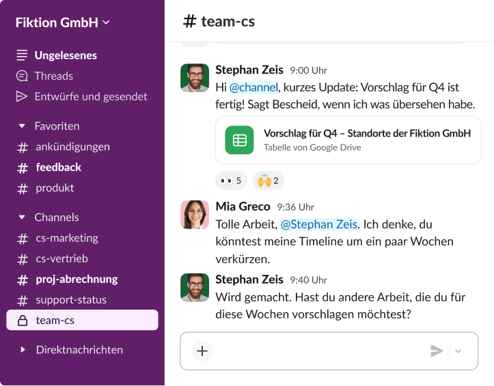The width and height of the screenshot is (494, 386).
Task: Click the plus attachment button in composer
Action: click(x=202, y=351)
